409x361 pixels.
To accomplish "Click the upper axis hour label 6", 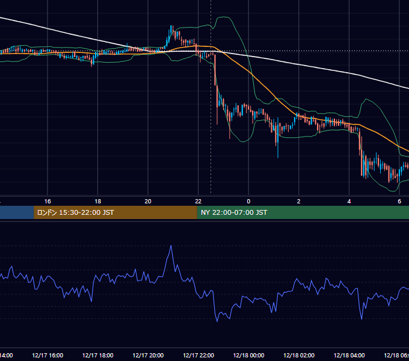I will pyautogui.click(x=399, y=202).
